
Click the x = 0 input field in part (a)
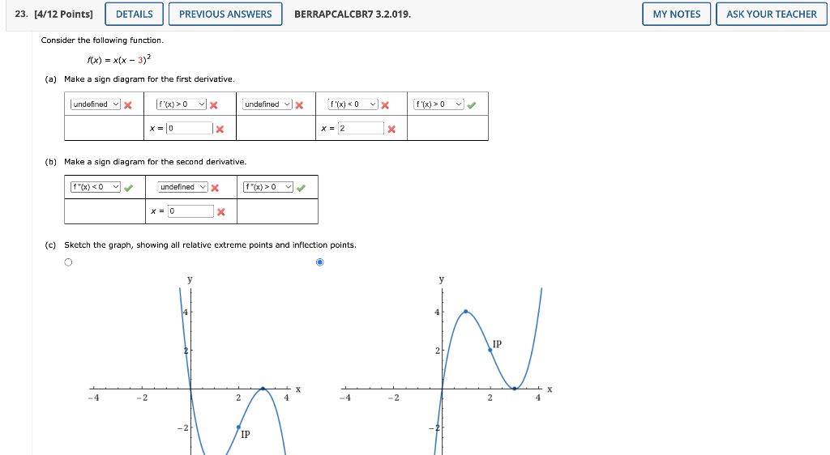pyautogui.click(x=190, y=128)
